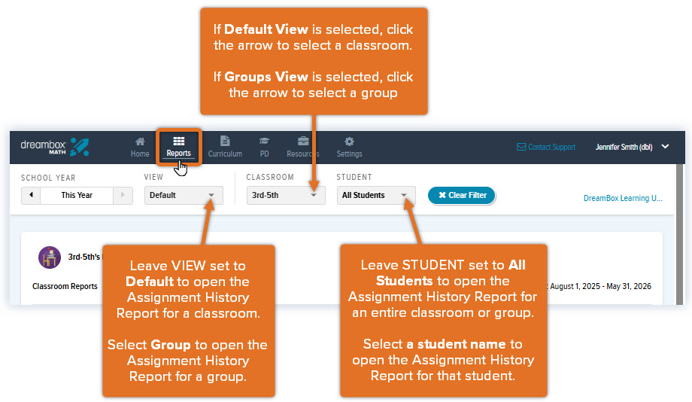The image size is (692, 402).
Task: Open the DreamBox Learning U... link
Action: point(623,198)
